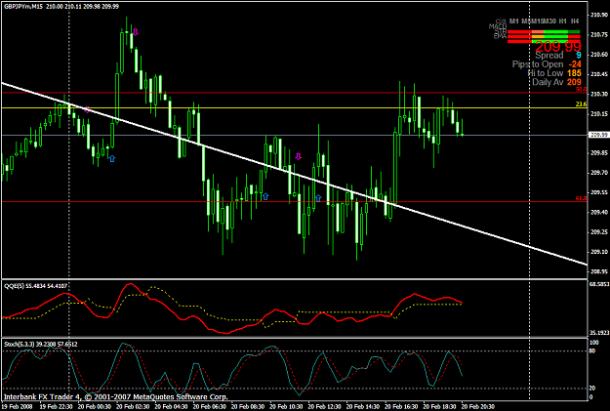Click the 210.75 price axis label
The image size is (610, 411).
599,34
